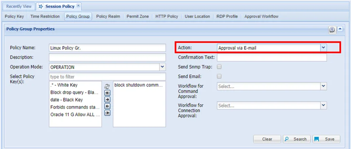Viewport: 351px width, 149px height.
Task: Open the RDP Profile sub-tab
Action: pyautogui.click(x=227, y=16)
